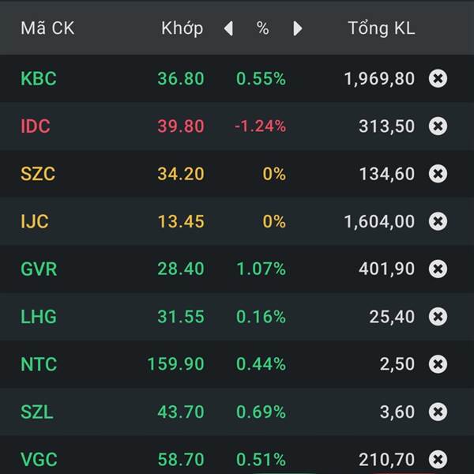Image resolution: width=474 pixels, height=474 pixels.
Task: Sort by Khớp price column header
Action: click(182, 28)
